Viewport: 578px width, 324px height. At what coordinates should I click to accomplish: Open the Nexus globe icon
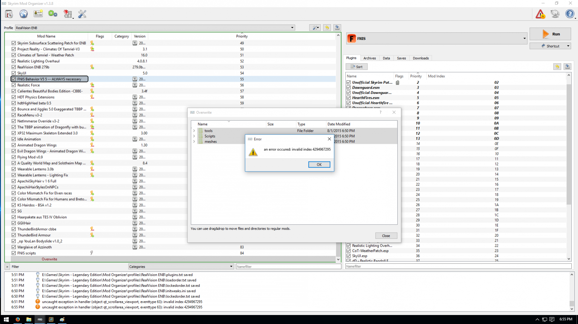pyautogui.click(x=23, y=14)
